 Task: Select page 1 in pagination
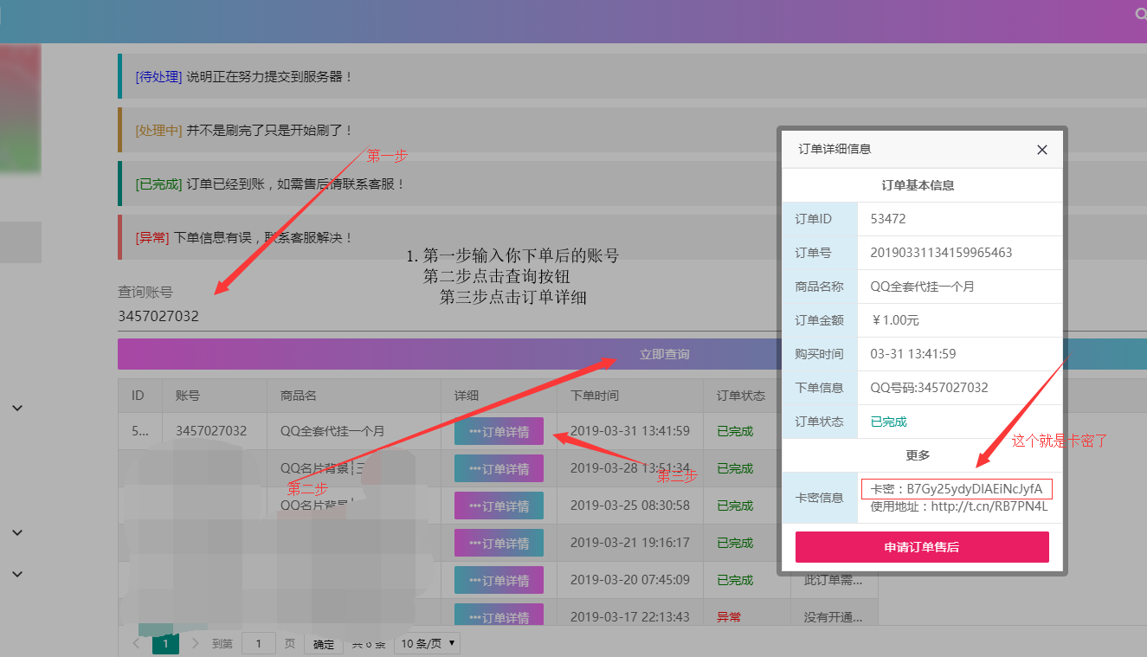(165, 643)
